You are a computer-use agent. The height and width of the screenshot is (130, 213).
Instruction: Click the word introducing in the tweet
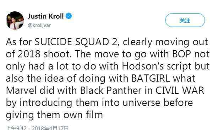pos(46,103)
